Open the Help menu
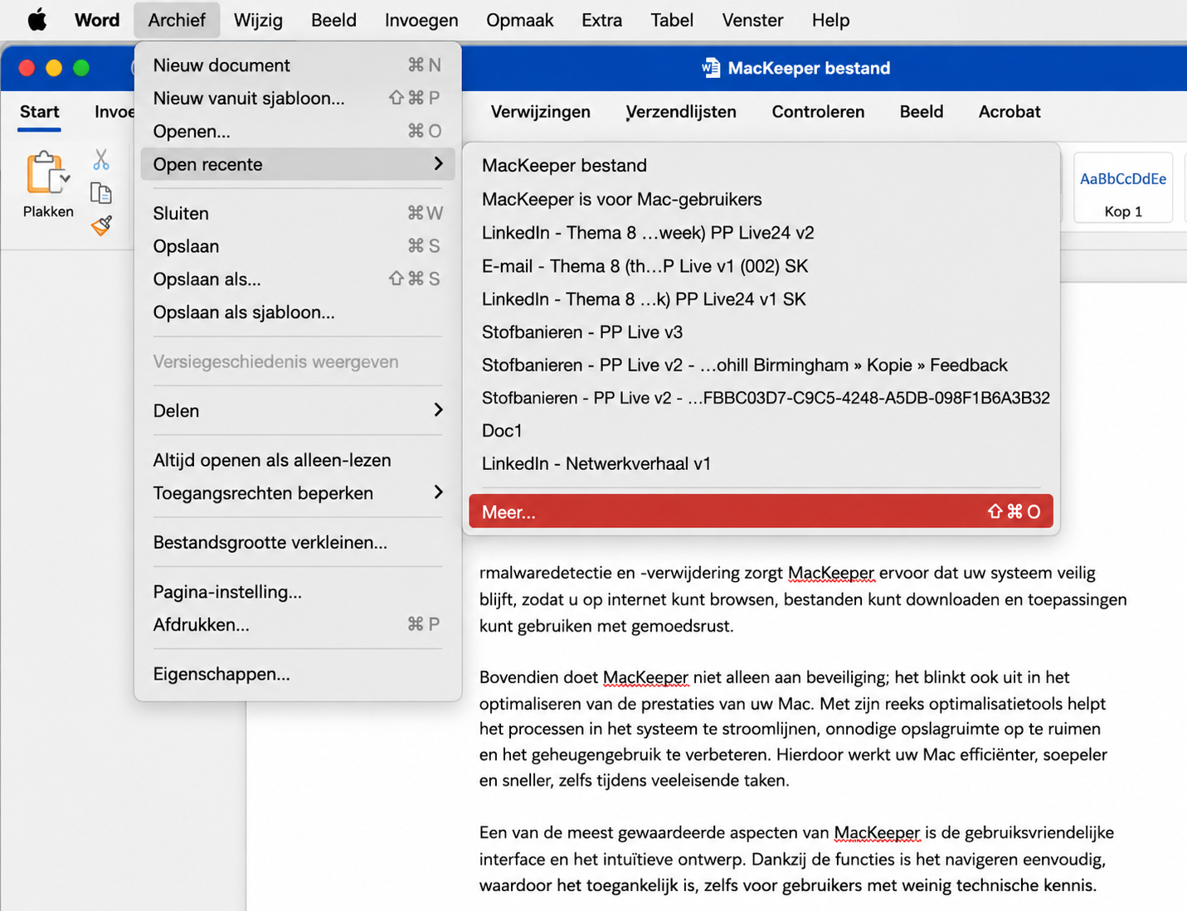Screen dimensions: 1187x911 (830, 20)
